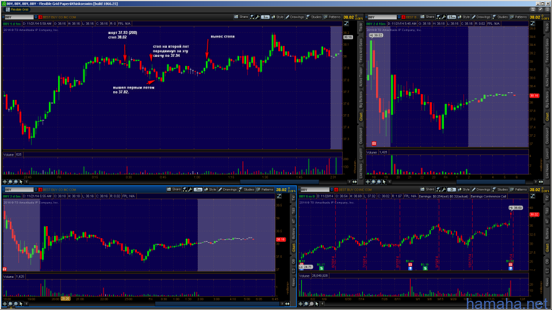Open the Drawings menu in the daily chart
This screenshot has width=552, height=310.
[x=481, y=189]
